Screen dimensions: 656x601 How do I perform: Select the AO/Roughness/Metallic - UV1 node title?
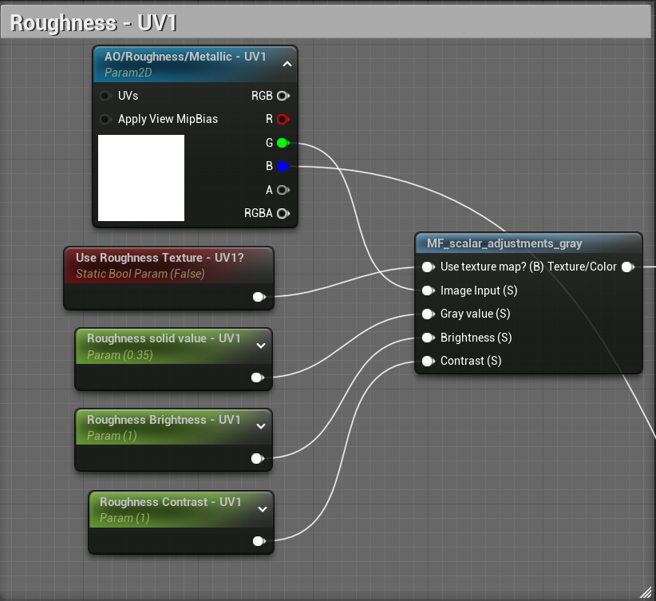(x=185, y=57)
